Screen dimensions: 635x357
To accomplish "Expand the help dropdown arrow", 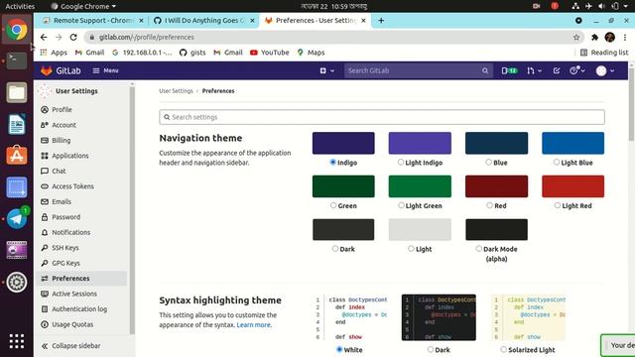I will (582, 70).
